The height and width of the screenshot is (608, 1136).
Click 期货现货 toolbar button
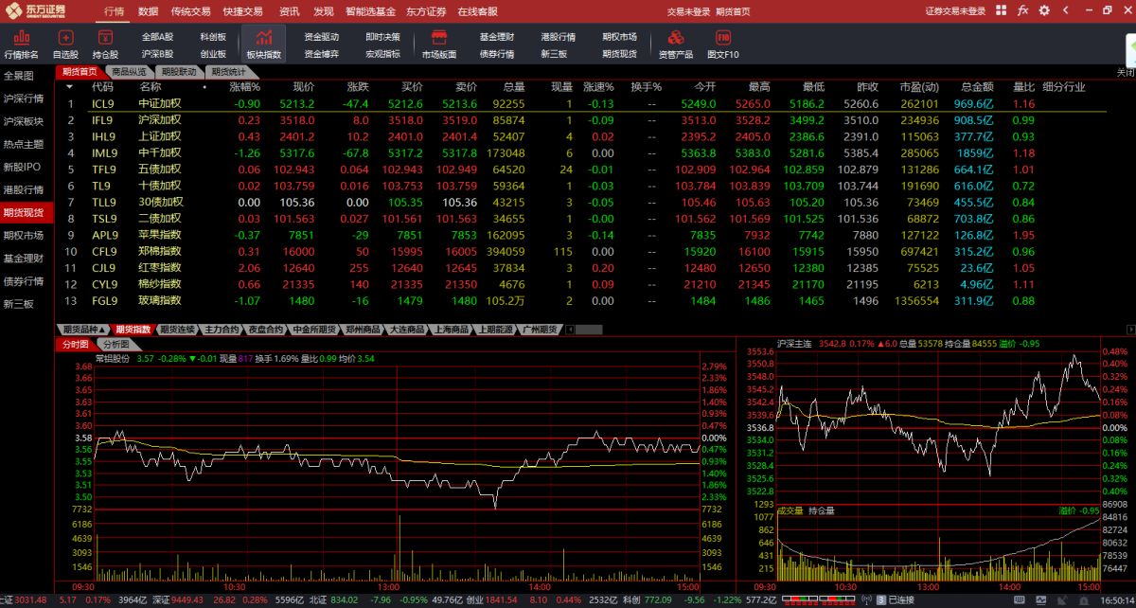coord(619,54)
